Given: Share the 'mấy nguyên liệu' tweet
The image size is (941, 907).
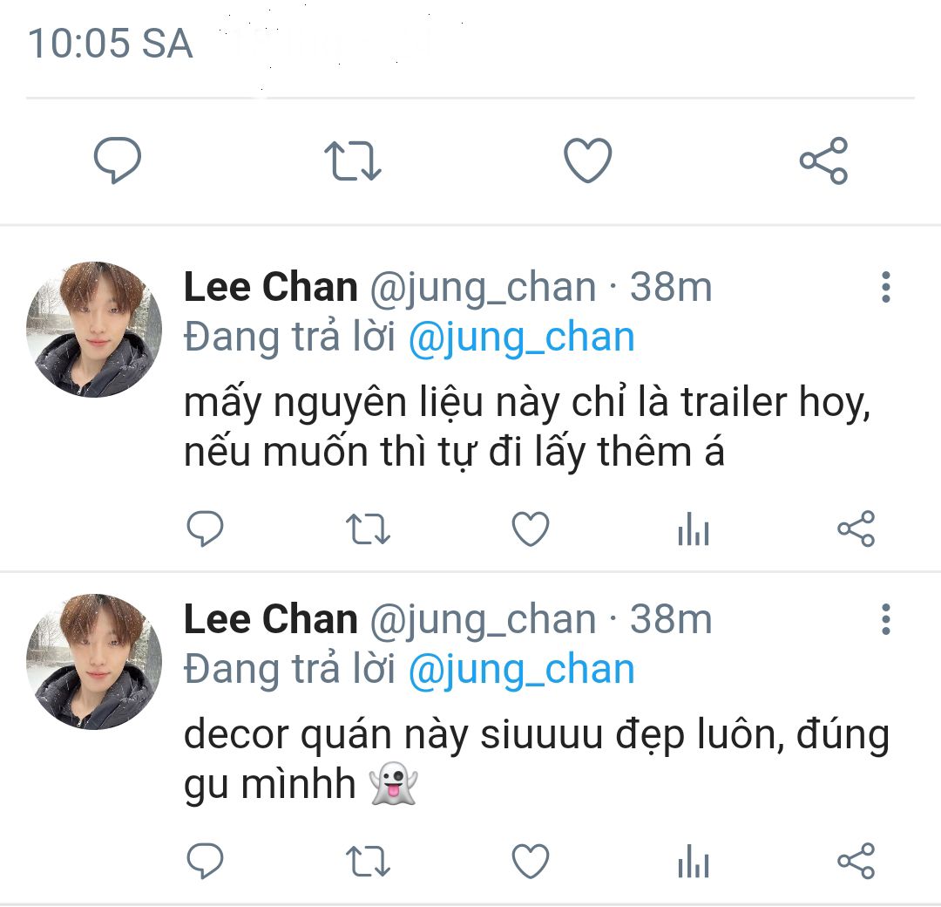Looking at the screenshot, I should click(856, 529).
